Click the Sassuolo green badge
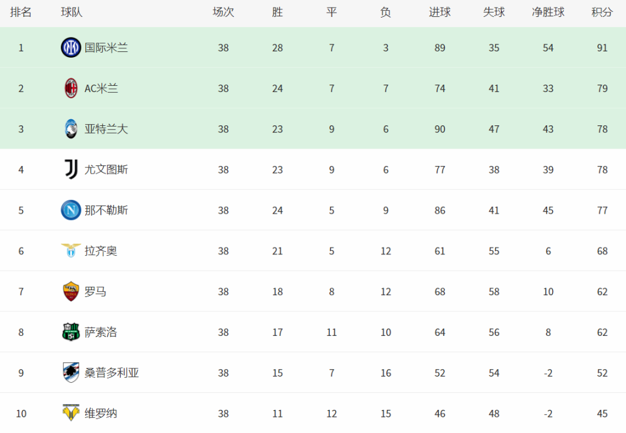626x433 pixels. (x=71, y=332)
